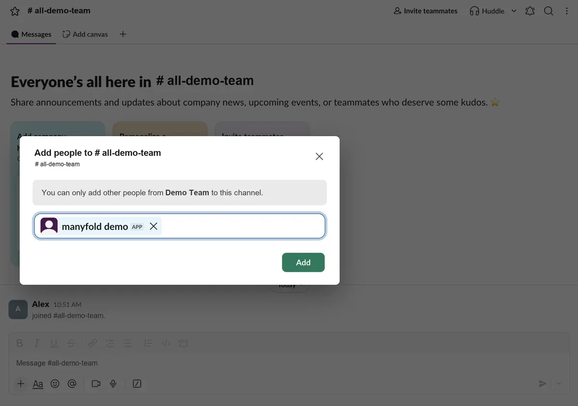Mention someone with the @ icon
Viewport: 578px width, 406px height.
tap(72, 383)
